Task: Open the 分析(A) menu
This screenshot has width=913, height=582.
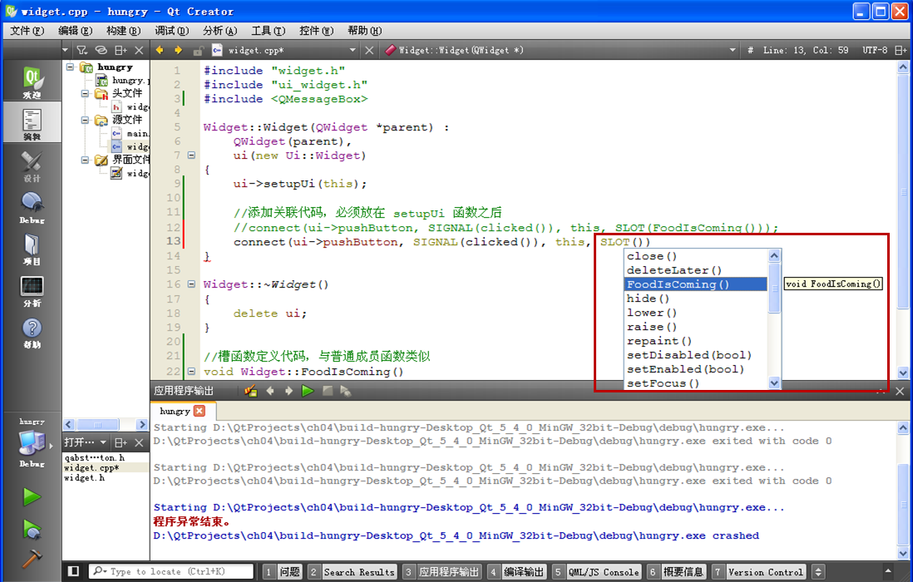Action: (x=220, y=30)
